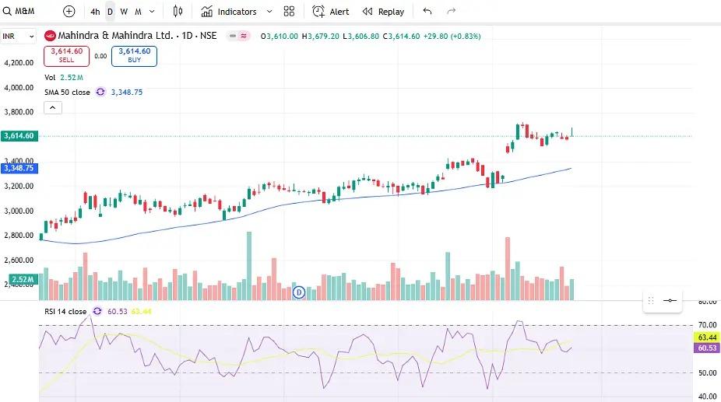Undo the last chart action
721x402 pixels.
click(x=427, y=11)
